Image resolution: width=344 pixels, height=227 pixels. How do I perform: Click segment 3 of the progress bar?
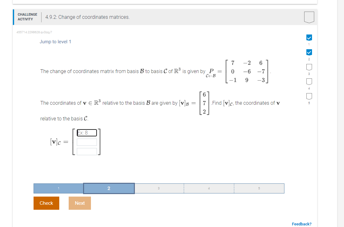[159, 188]
